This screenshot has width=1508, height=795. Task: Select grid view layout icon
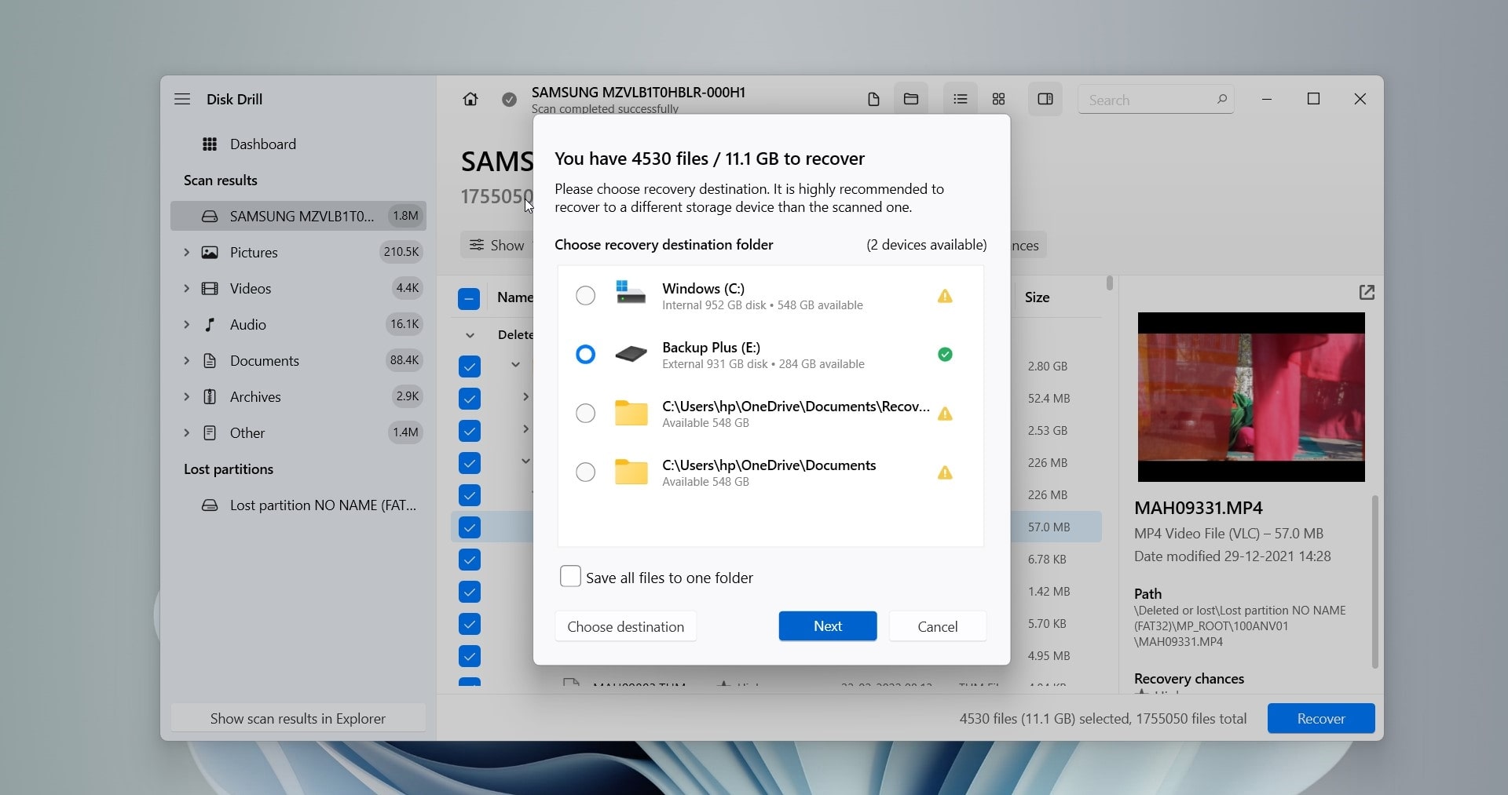click(999, 99)
